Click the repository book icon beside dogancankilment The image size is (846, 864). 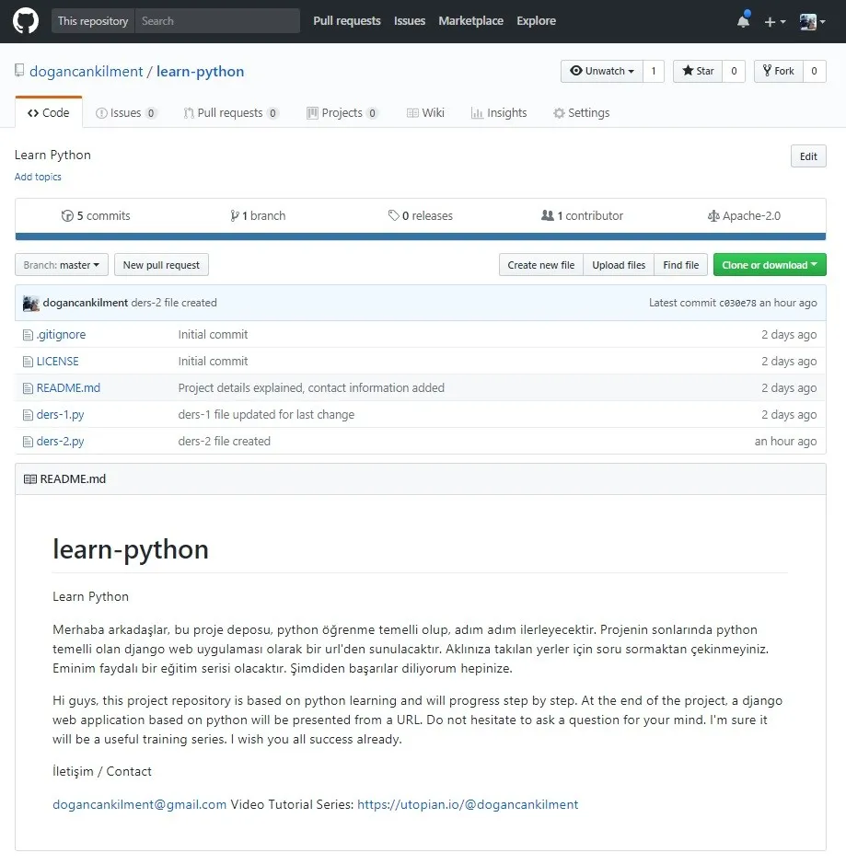(x=19, y=71)
